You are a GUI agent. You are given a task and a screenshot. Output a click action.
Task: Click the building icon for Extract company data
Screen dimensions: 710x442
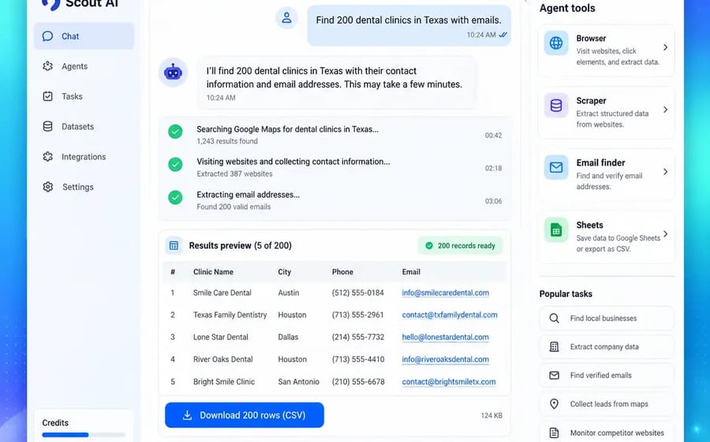(555, 347)
